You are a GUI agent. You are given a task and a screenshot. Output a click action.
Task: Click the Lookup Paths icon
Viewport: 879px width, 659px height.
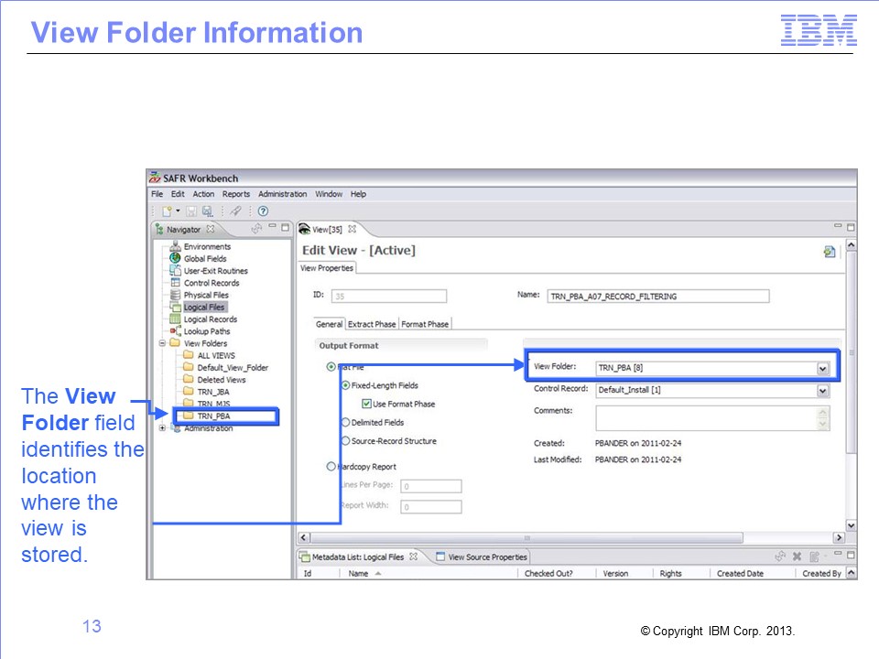(x=176, y=331)
